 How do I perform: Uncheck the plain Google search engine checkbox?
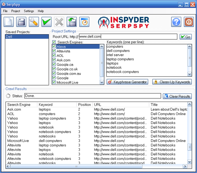pyautogui.click(x=54, y=78)
